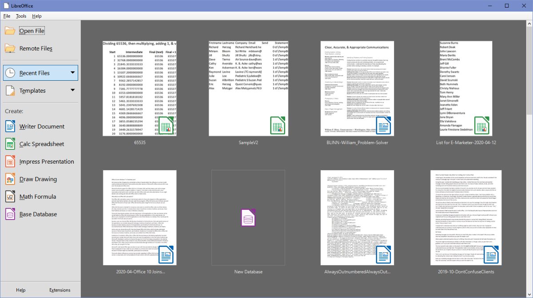
Task: Open the BLINN-William_Problem-Solver document thumbnail
Action: coord(357,89)
